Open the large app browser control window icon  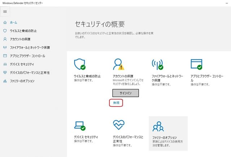[196, 64]
